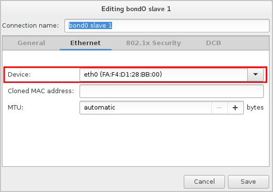Go to the DCB tab
Screen dimensions: 273x192
pos(213,43)
